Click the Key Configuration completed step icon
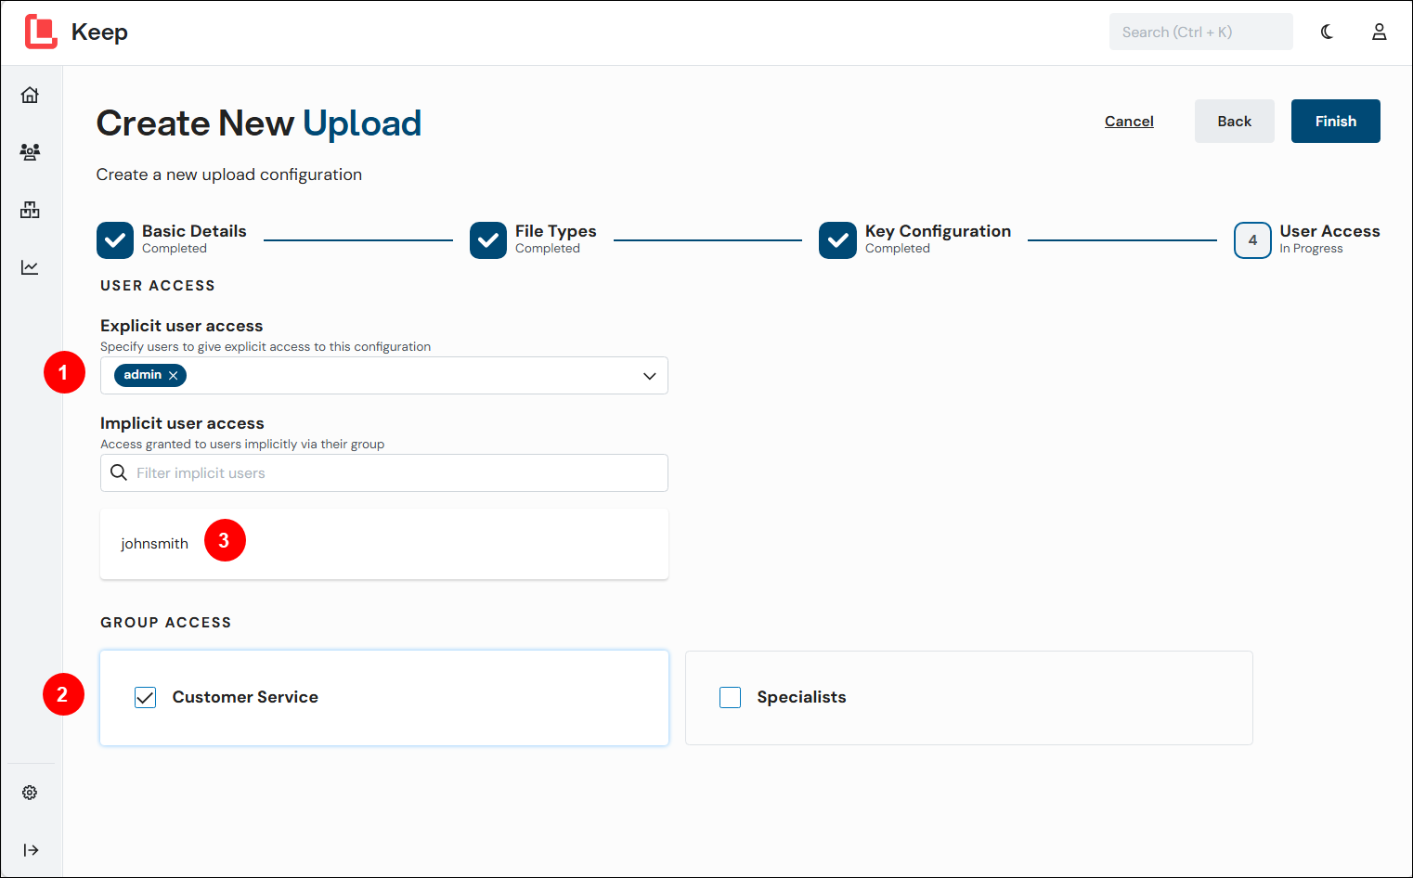This screenshot has height=878, width=1413. tap(837, 240)
